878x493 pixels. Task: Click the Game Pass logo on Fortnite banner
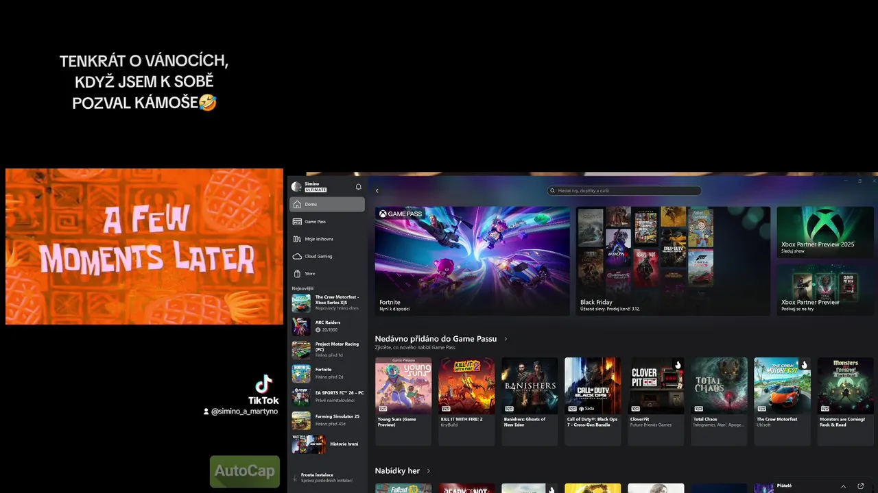click(x=400, y=214)
